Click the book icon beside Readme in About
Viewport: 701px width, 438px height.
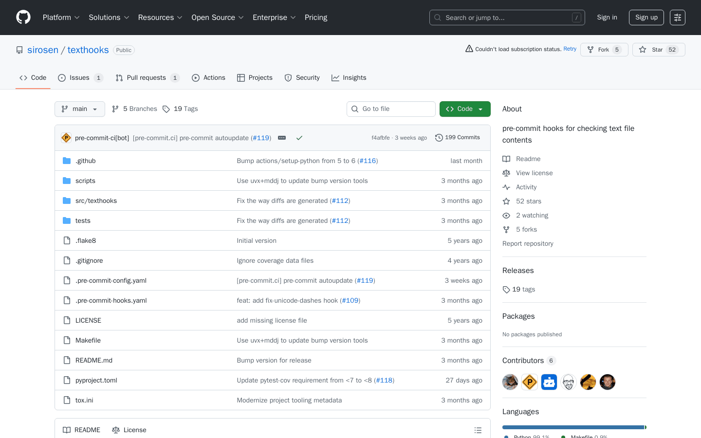click(506, 159)
